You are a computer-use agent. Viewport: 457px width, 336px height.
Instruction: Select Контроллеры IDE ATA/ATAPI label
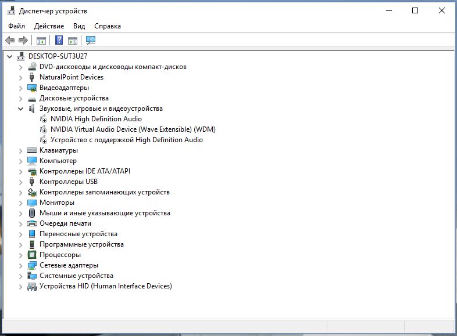pos(85,171)
